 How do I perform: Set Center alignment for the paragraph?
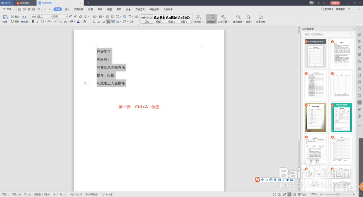click(99, 21)
